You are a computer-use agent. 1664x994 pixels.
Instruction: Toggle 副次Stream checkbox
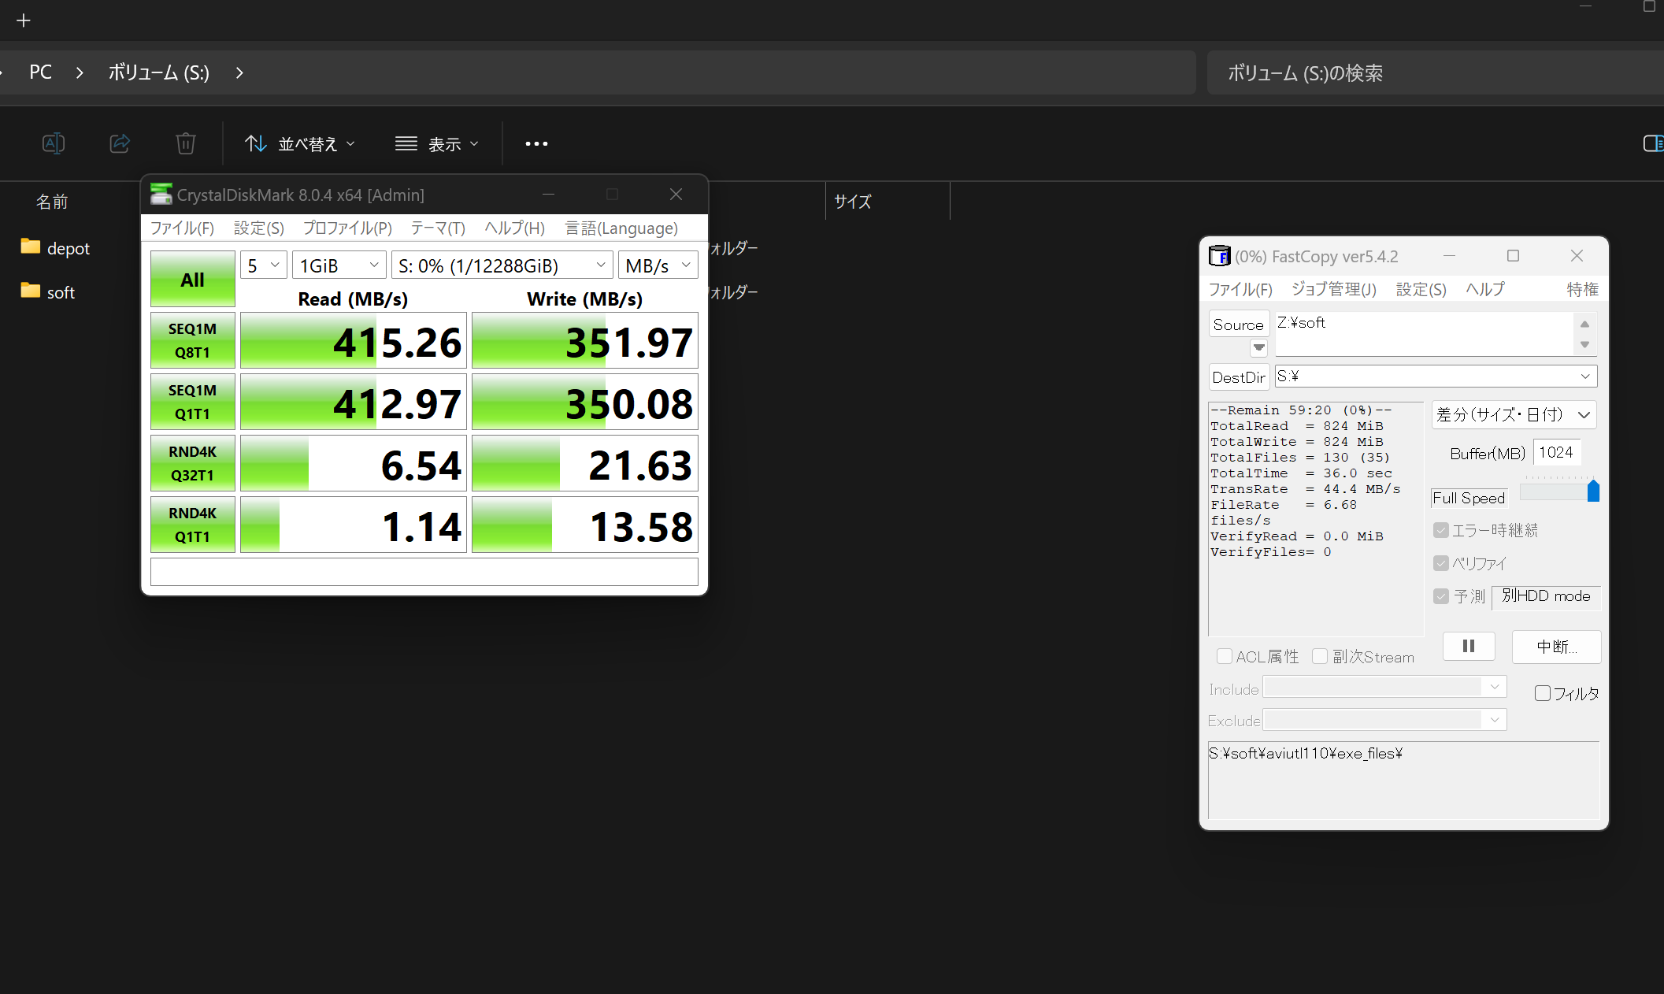point(1320,656)
